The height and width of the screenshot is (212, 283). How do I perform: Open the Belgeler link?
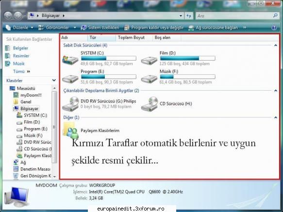click(x=20, y=48)
